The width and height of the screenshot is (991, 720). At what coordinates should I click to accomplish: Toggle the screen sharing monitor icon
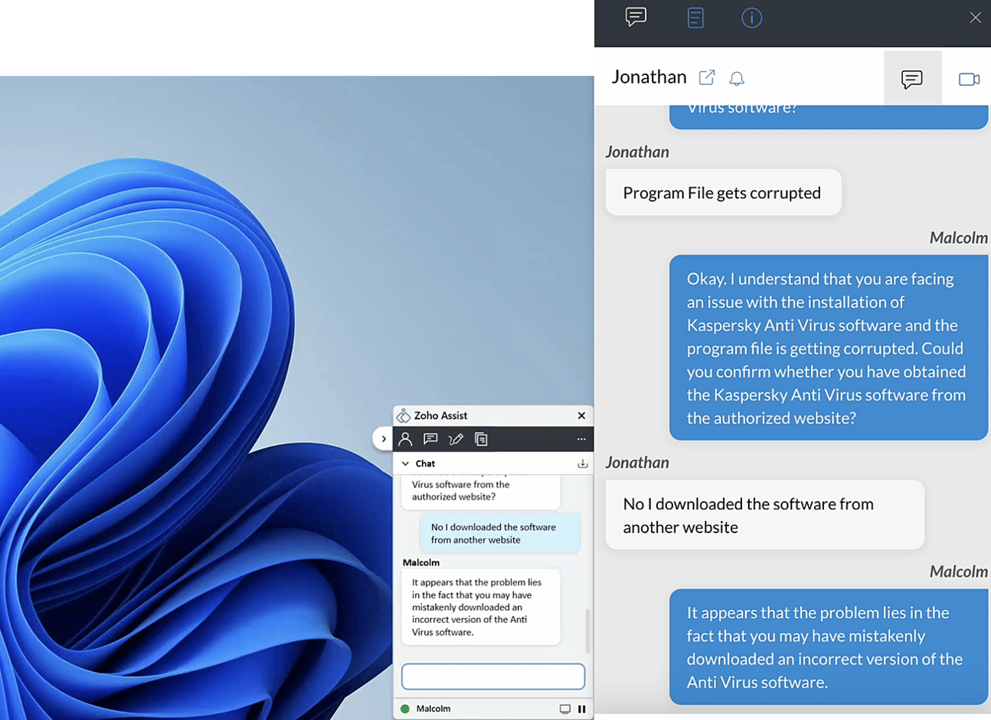(x=564, y=709)
